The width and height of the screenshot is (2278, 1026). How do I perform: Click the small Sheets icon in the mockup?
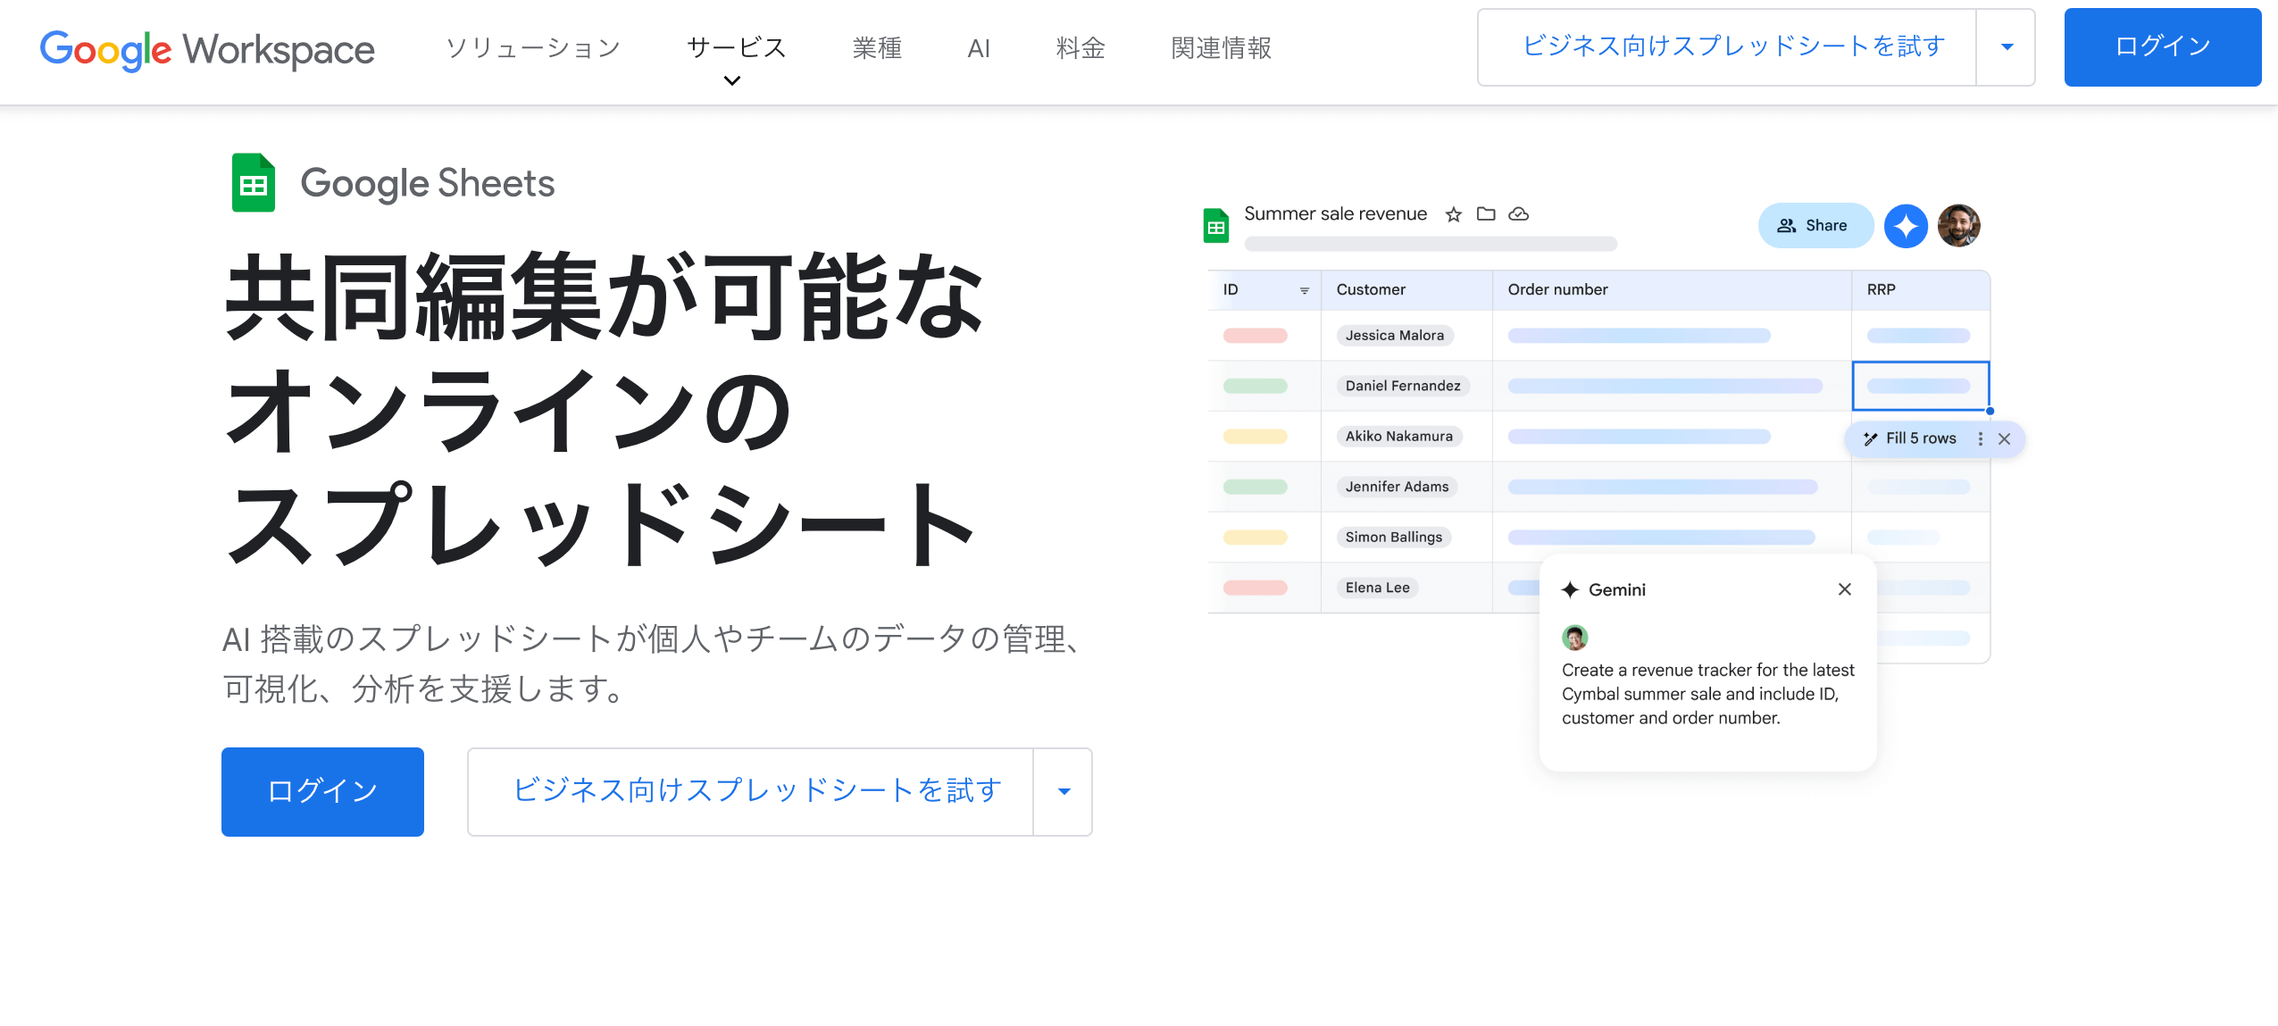[1216, 226]
